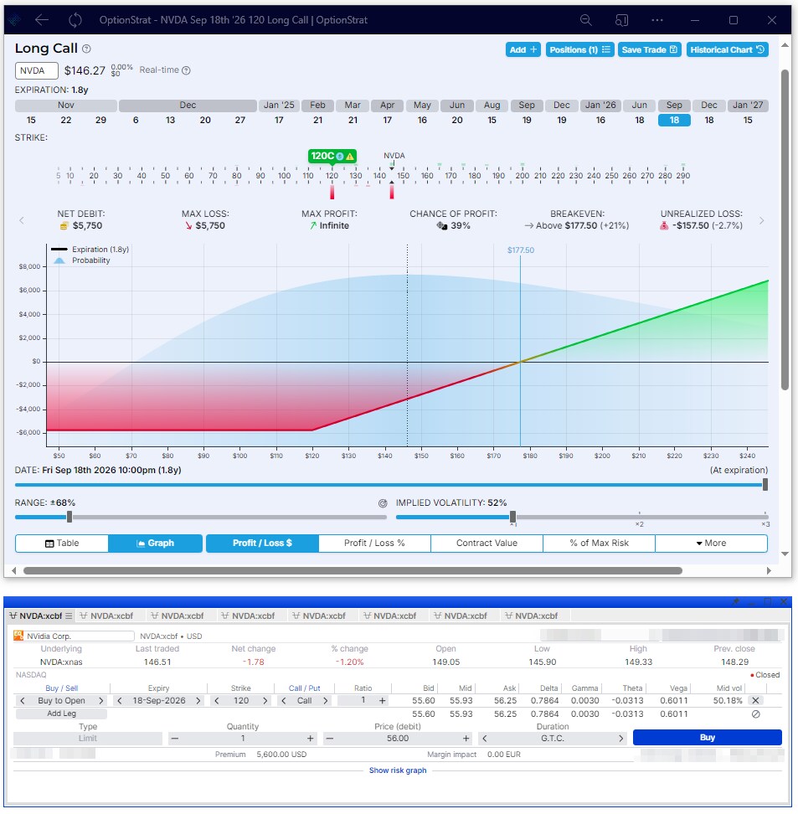Click the NVDA ticker symbol input field
Screen dimensions: 798x814
[x=37, y=71]
